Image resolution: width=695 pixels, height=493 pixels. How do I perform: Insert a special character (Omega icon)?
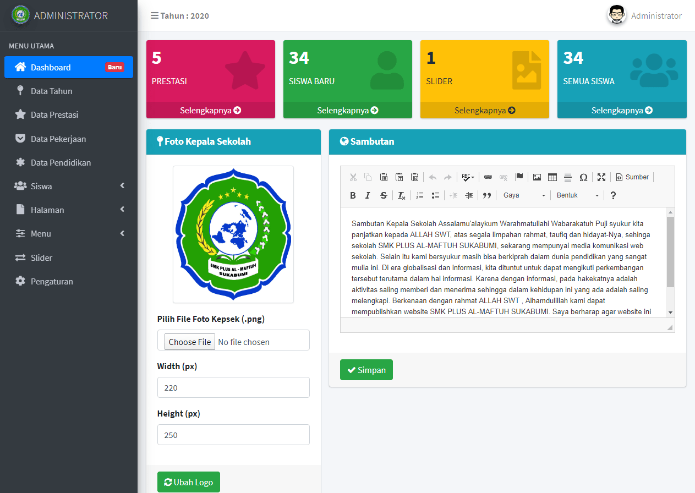[x=583, y=177]
